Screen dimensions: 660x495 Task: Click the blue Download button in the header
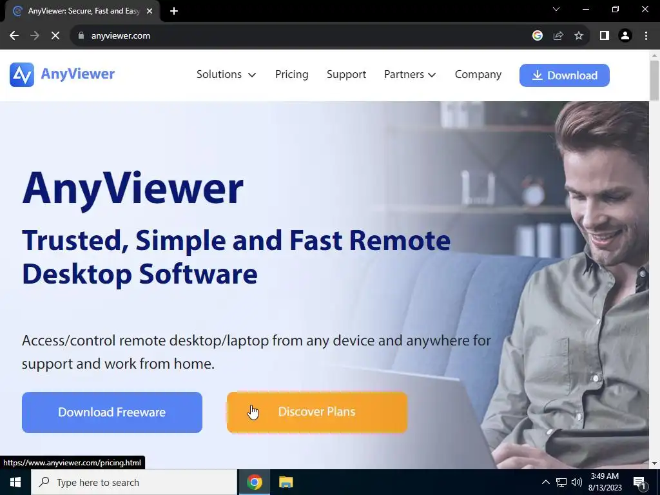click(565, 75)
